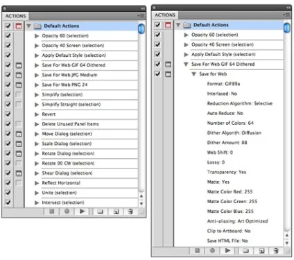Stop playing in left Actions panel
The width and height of the screenshot is (294, 260).
pyautogui.click(x=52, y=211)
